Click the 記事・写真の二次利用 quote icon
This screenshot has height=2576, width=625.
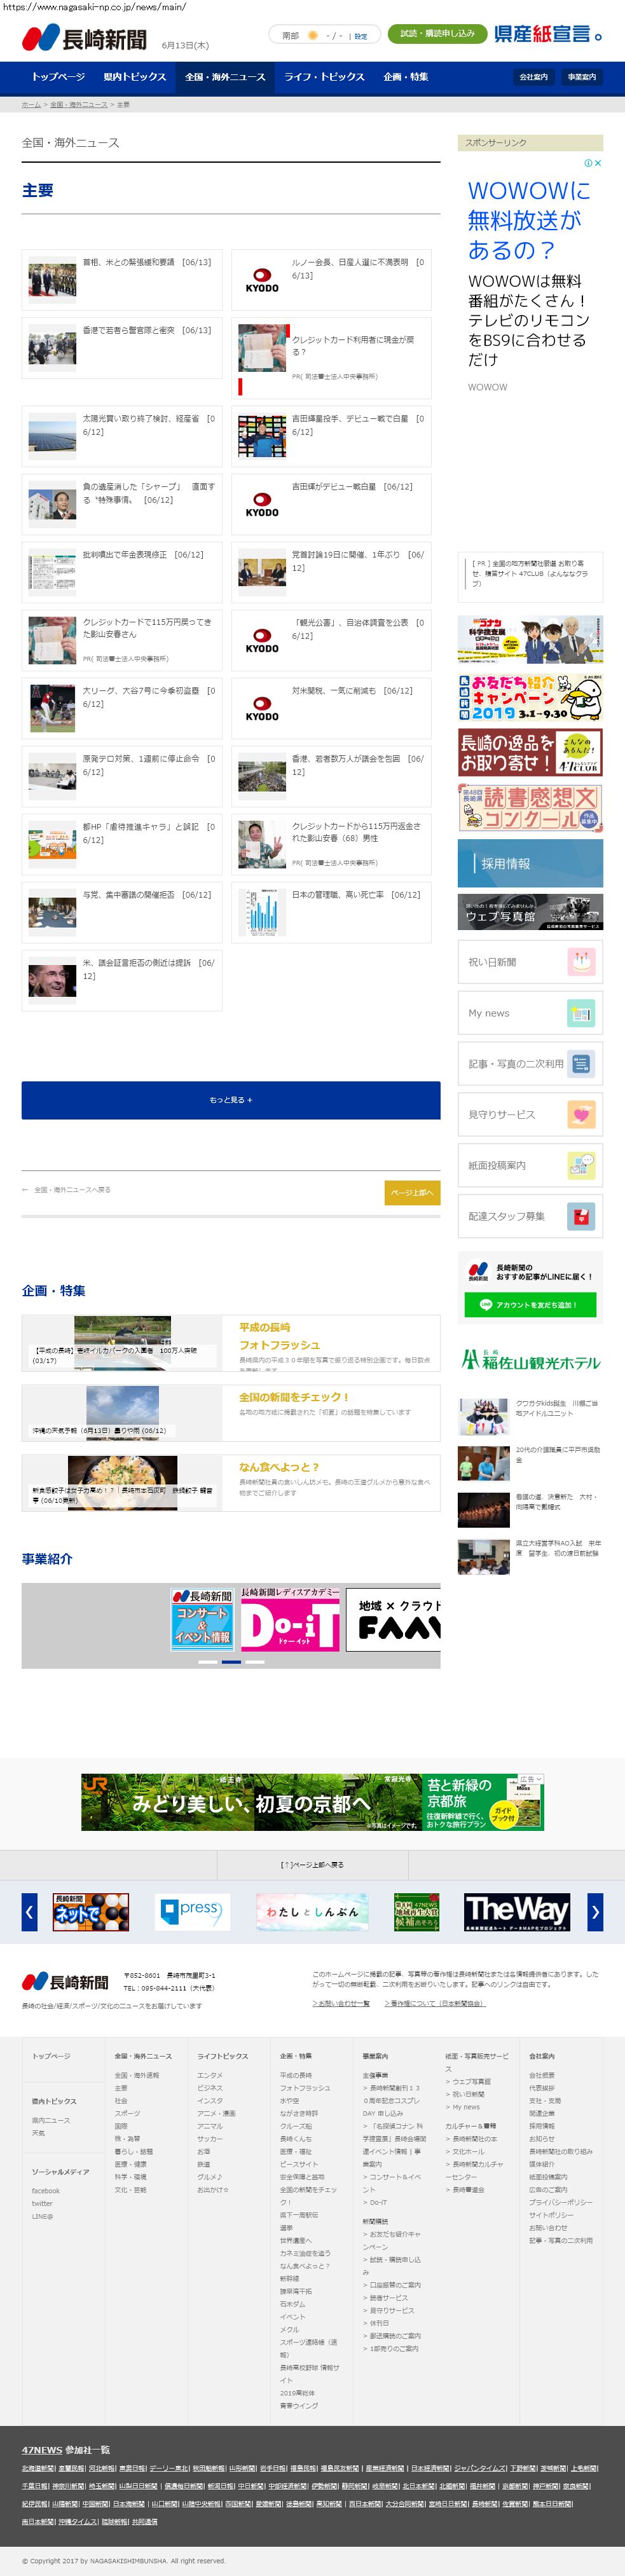pos(580,1063)
